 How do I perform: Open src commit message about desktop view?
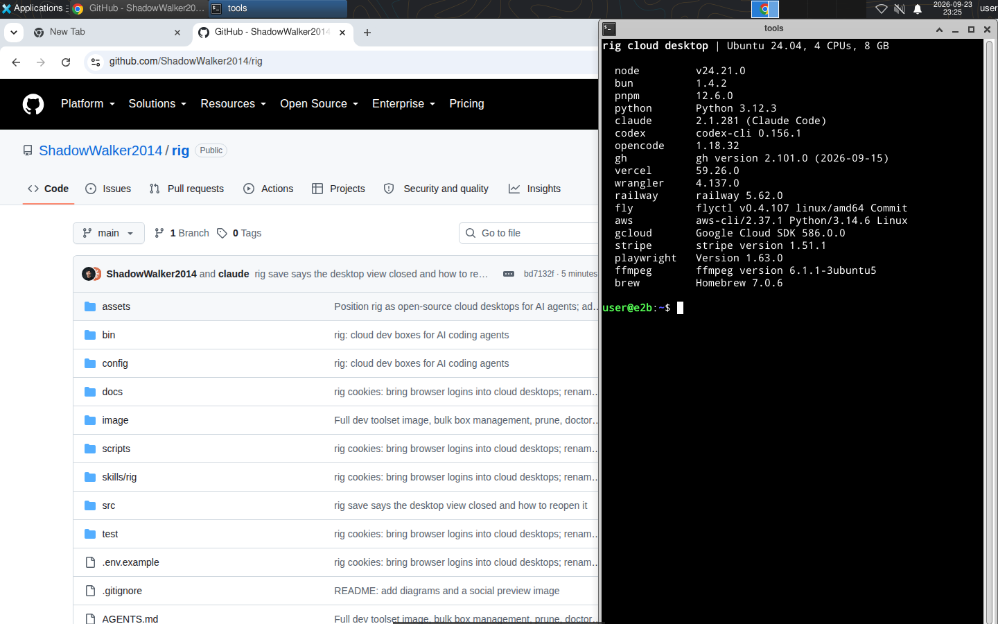(461, 505)
